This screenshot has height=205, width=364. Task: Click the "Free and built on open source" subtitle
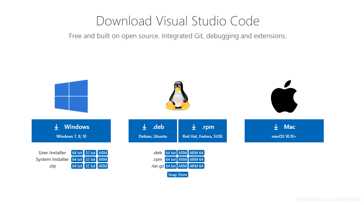[178, 36]
